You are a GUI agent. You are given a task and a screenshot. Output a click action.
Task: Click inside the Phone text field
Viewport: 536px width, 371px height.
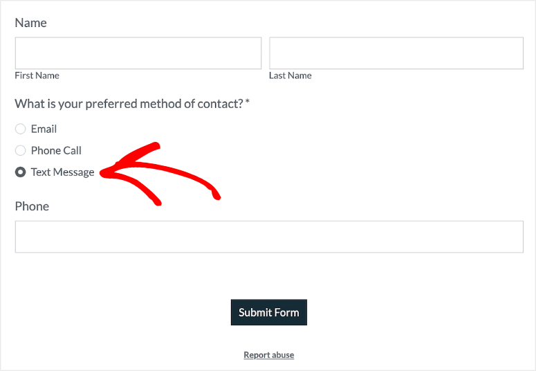click(269, 237)
